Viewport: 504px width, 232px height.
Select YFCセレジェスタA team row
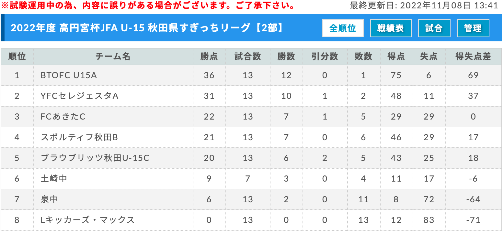[251, 96]
